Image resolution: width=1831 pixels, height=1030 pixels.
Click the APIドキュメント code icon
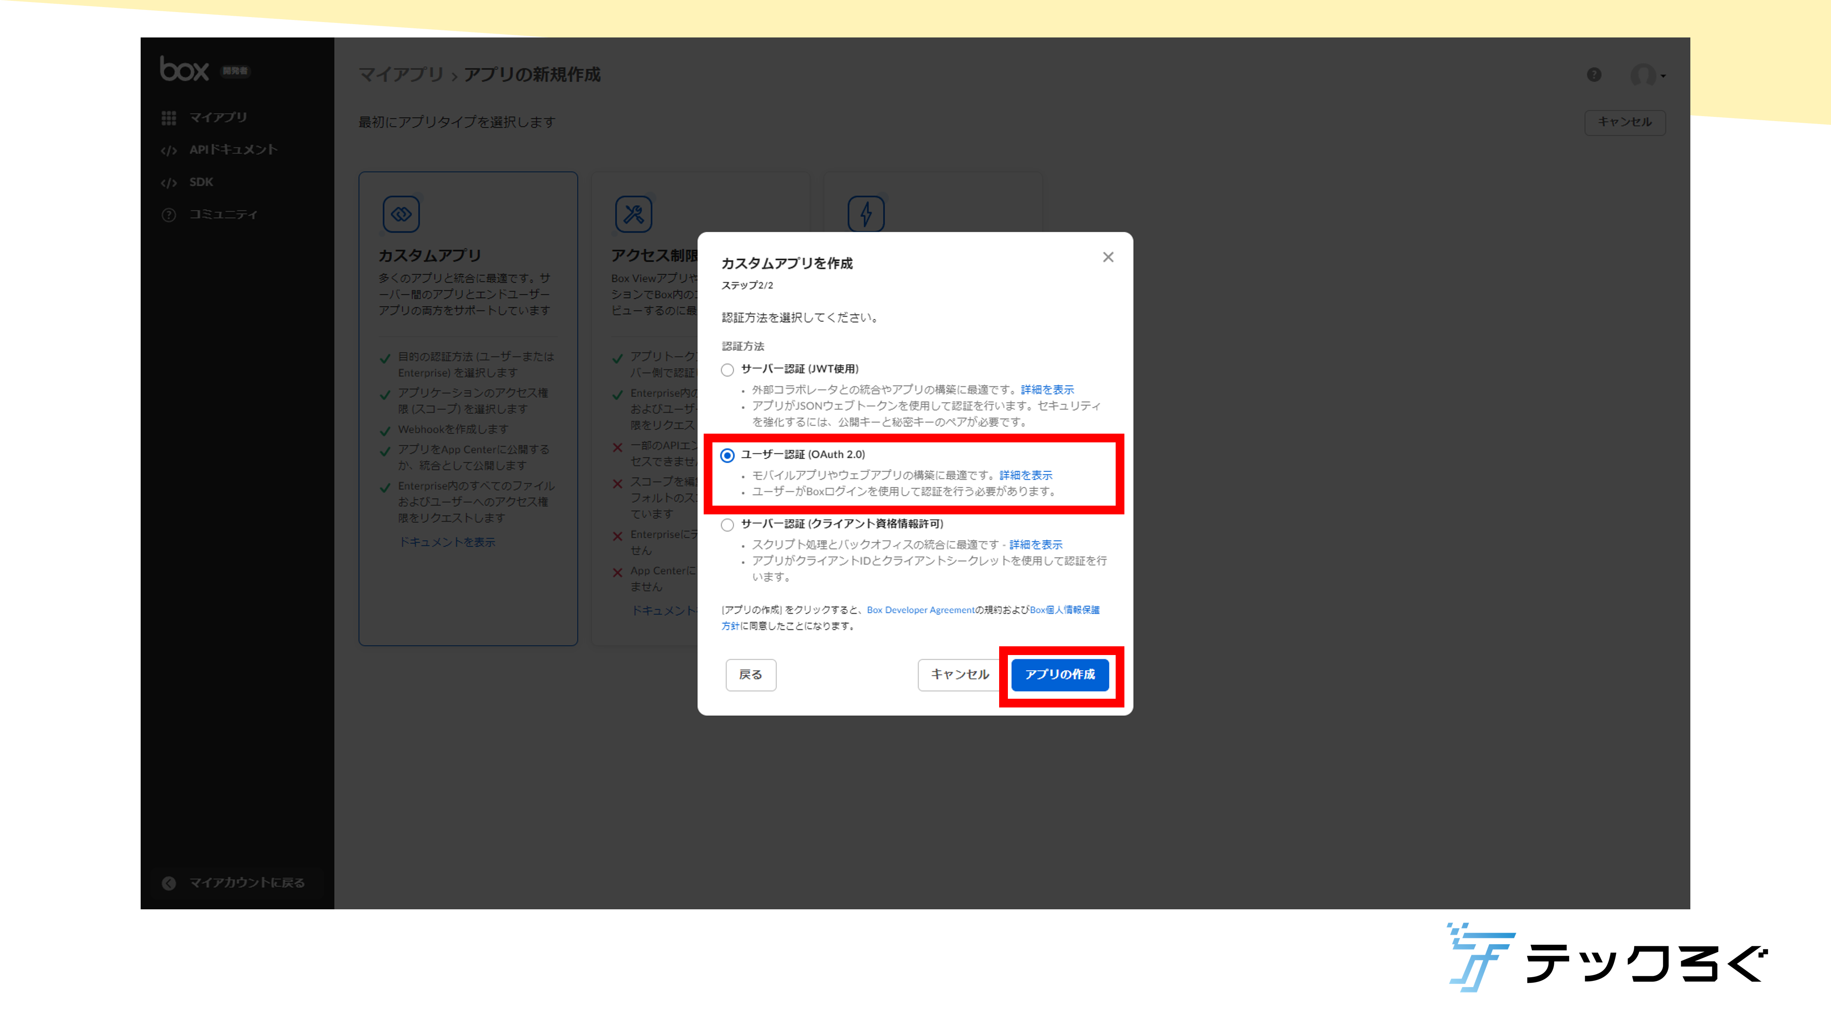tap(169, 151)
